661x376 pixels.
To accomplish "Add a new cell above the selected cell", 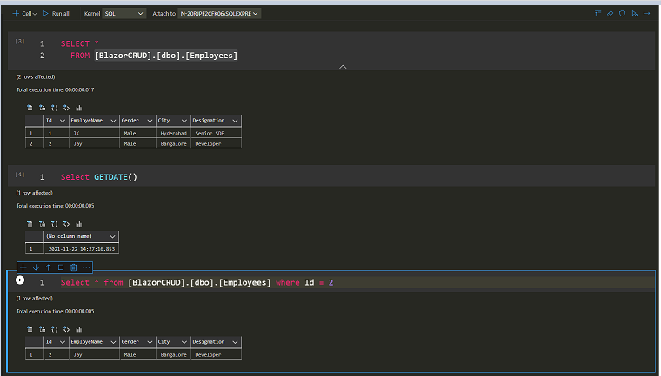I will click(x=23, y=267).
